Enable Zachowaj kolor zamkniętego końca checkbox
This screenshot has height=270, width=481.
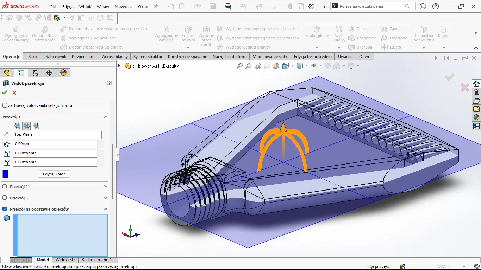coord(5,105)
